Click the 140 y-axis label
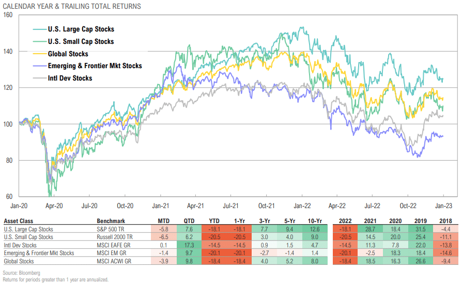462x284 pixels. click(x=8, y=52)
